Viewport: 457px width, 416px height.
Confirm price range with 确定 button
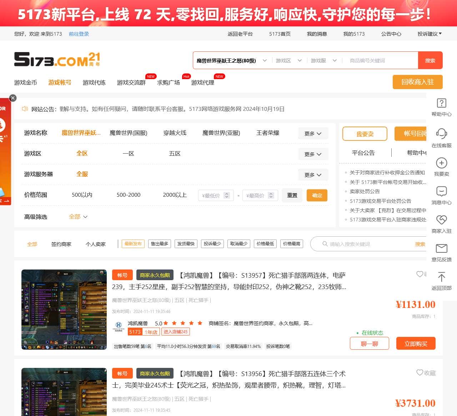[317, 195]
